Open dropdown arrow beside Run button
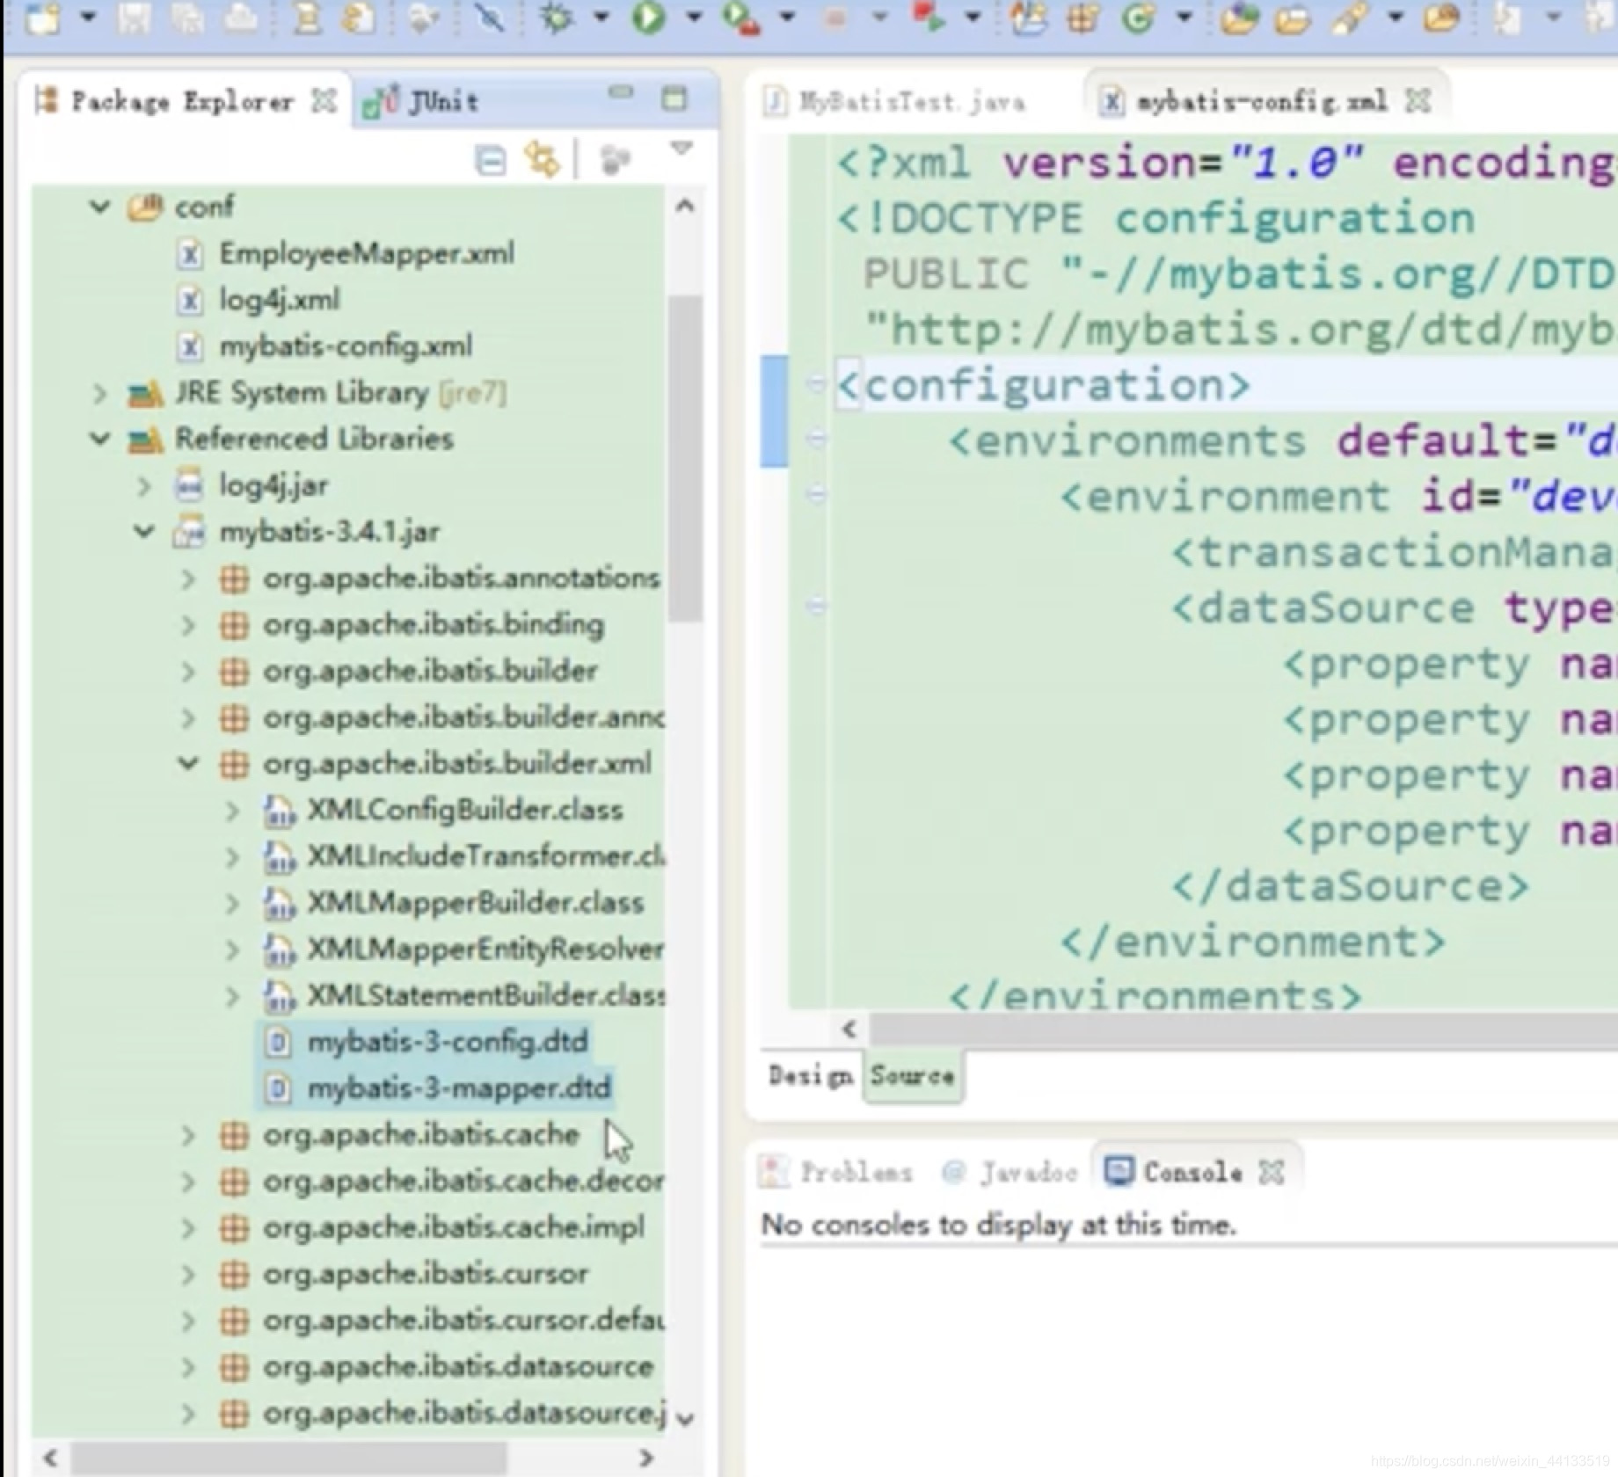 coord(693,18)
